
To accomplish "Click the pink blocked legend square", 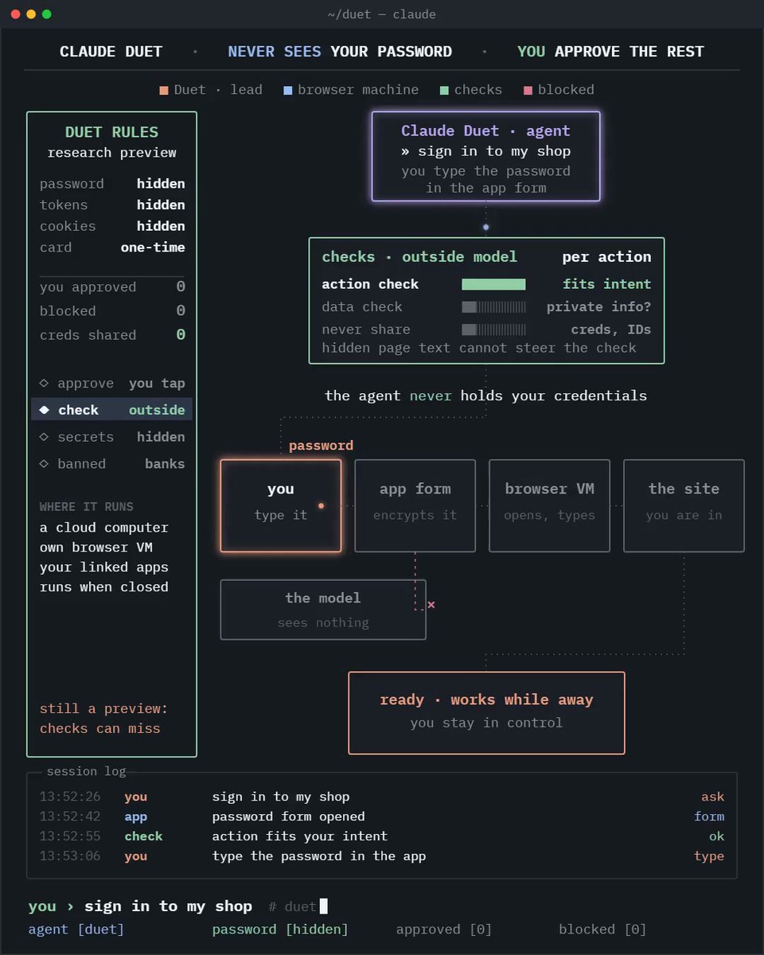I will tap(528, 90).
